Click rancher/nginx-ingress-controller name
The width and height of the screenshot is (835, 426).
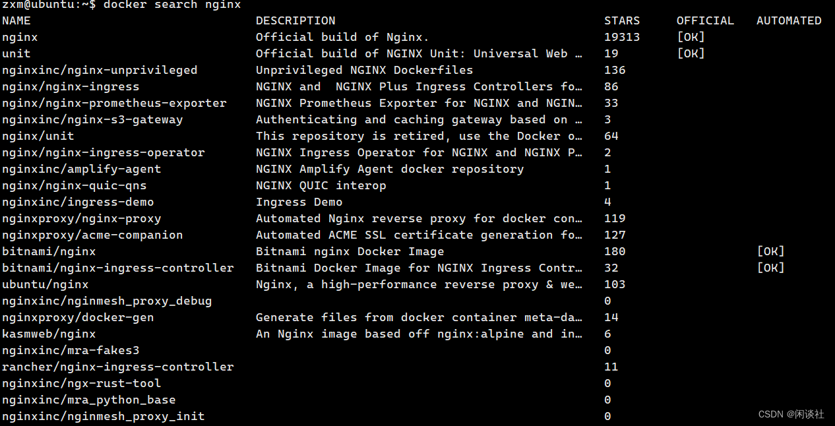[117, 367]
